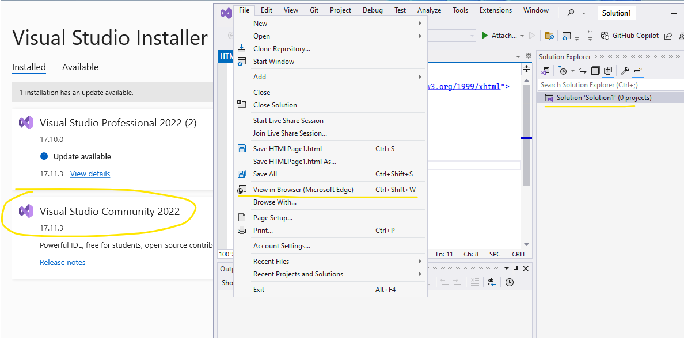This screenshot has width=684, height=338.
Task: Open the Output panel window options dropdown
Action: point(507,269)
